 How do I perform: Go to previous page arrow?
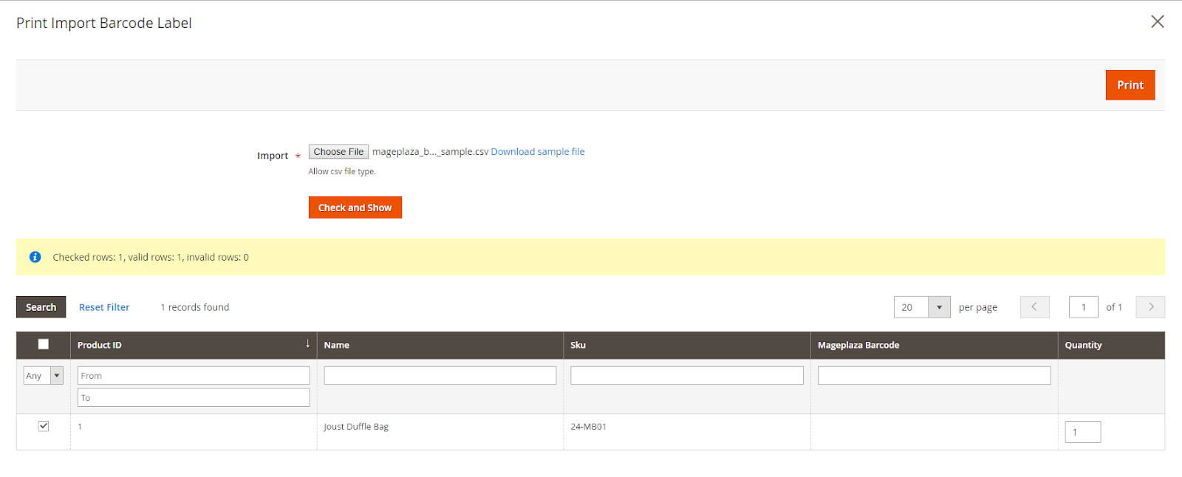[x=1034, y=307]
